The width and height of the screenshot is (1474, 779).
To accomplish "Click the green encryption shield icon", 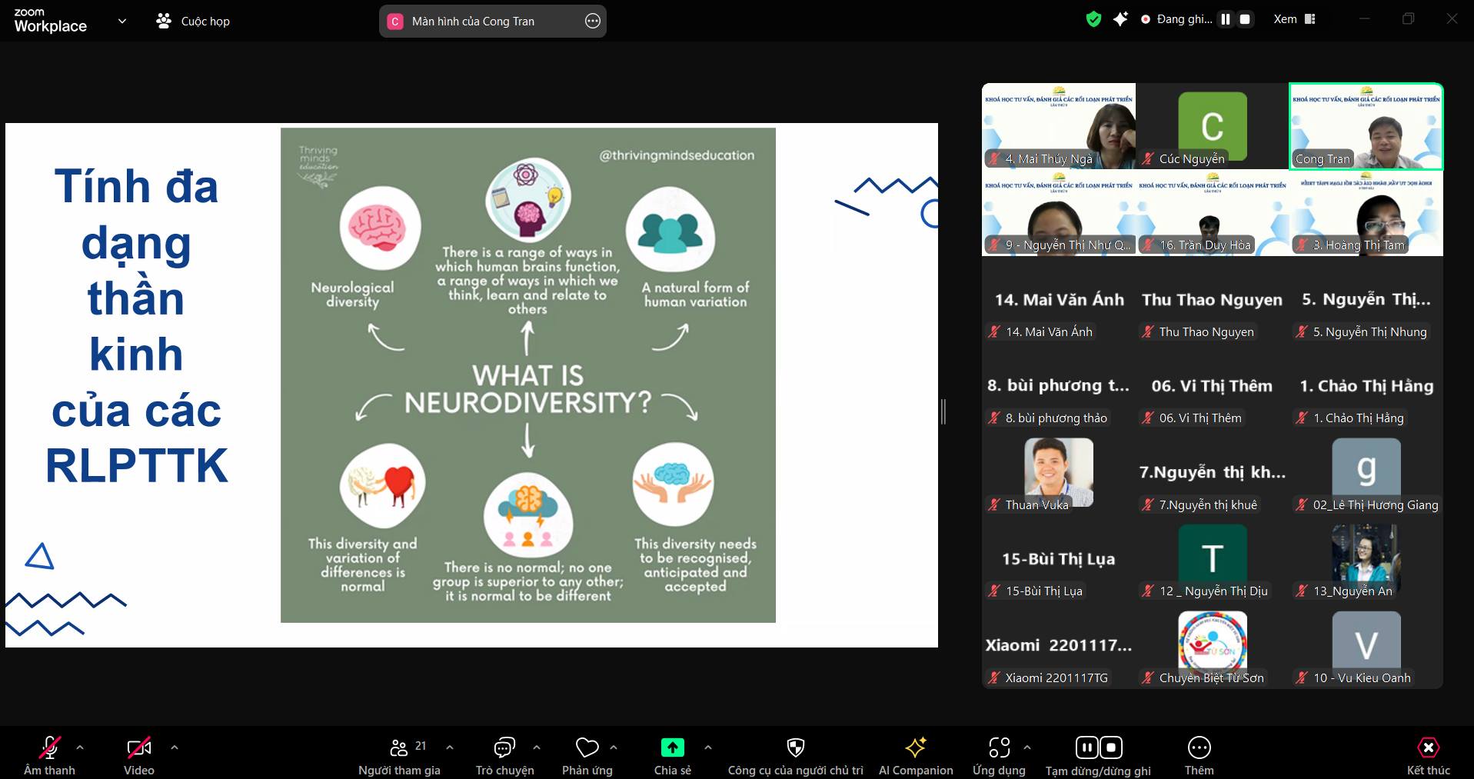I will [1093, 19].
